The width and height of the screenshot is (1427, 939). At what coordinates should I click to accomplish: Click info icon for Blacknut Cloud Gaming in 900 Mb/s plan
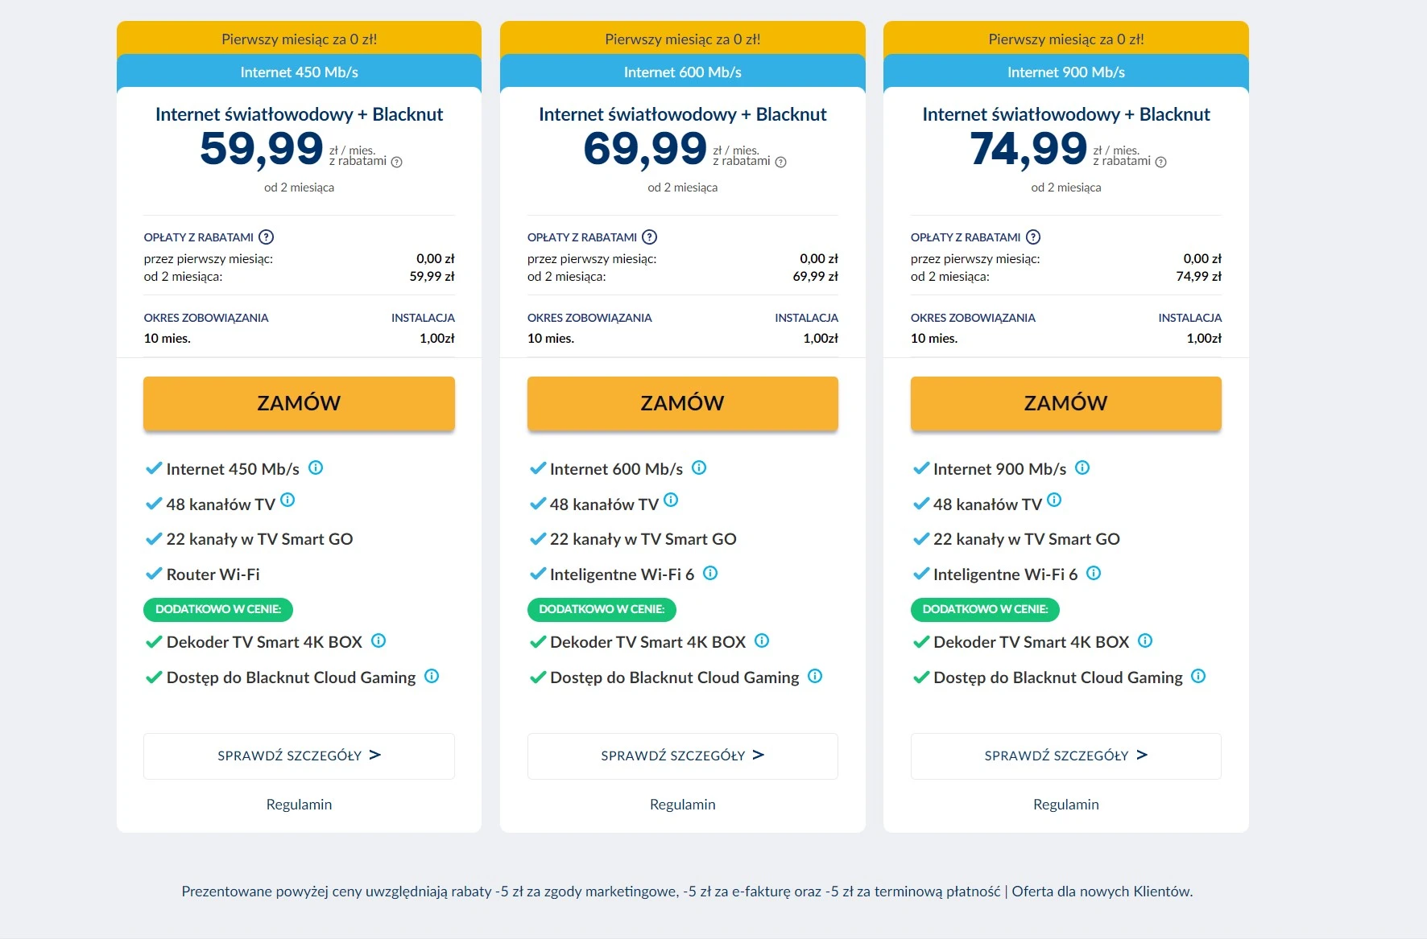(x=1198, y=676)
